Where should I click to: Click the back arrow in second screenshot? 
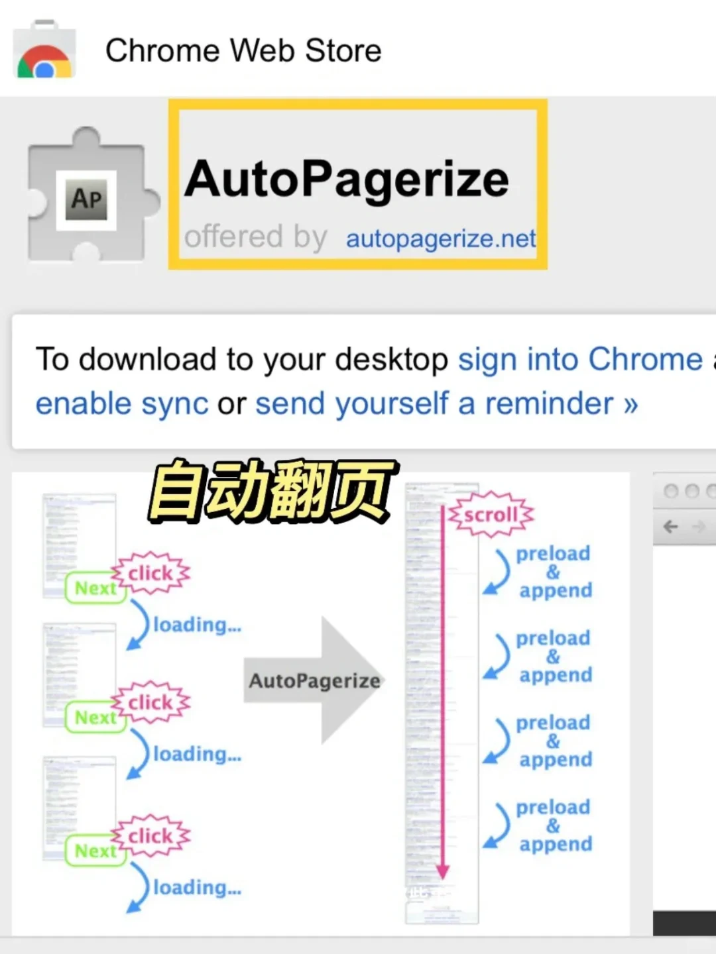pyautogui.click(x=671, y=527)
